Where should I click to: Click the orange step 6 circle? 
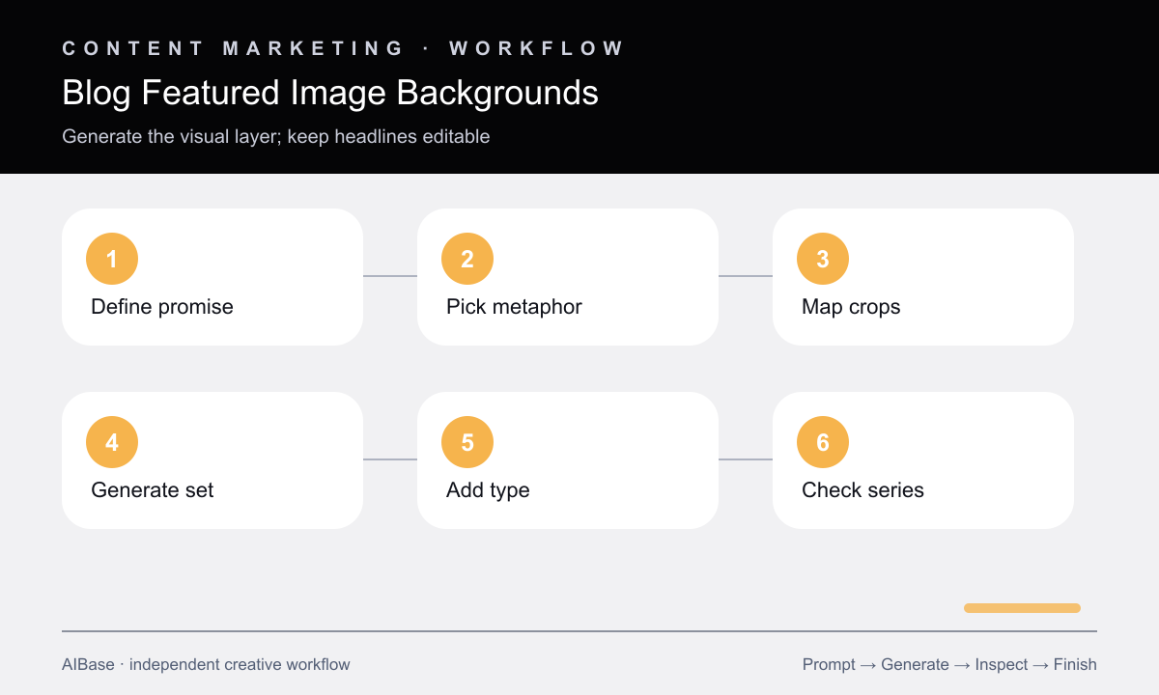823,442
